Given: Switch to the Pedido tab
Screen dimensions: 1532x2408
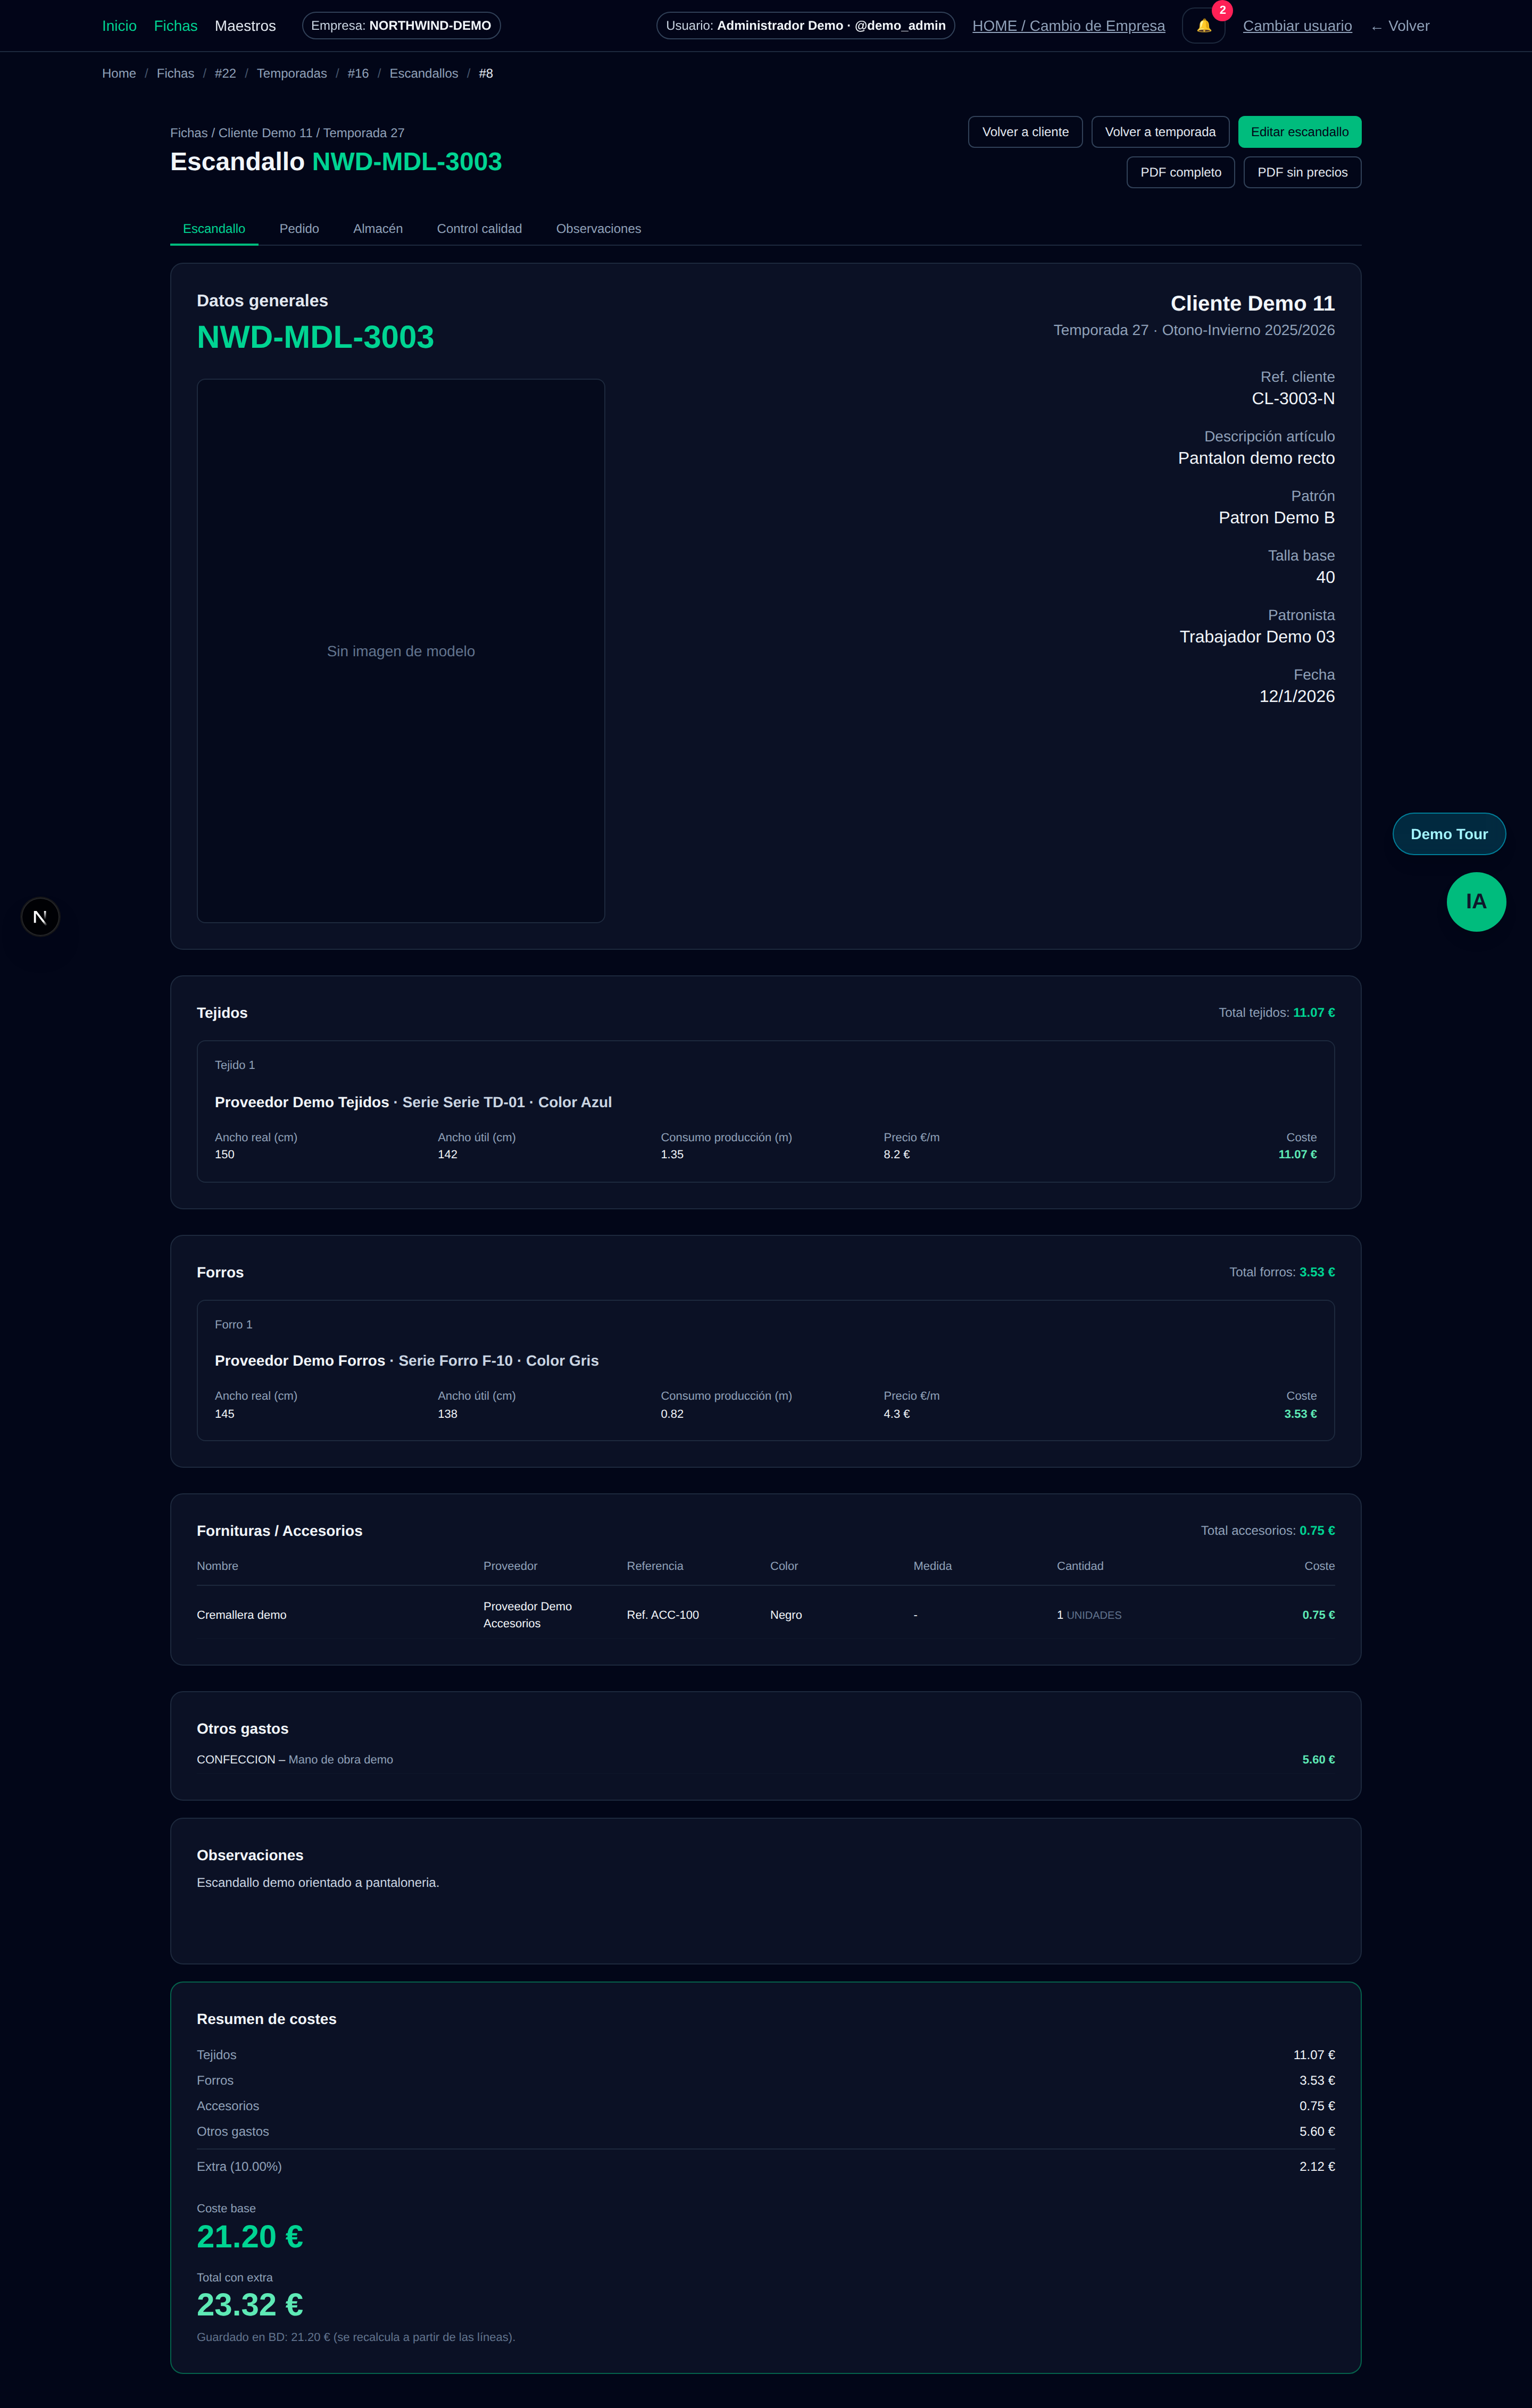Looking at the screenshot, I should click(299, 229).
